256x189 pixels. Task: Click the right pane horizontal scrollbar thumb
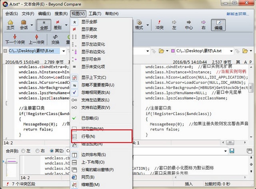click(x=230, y=143)
